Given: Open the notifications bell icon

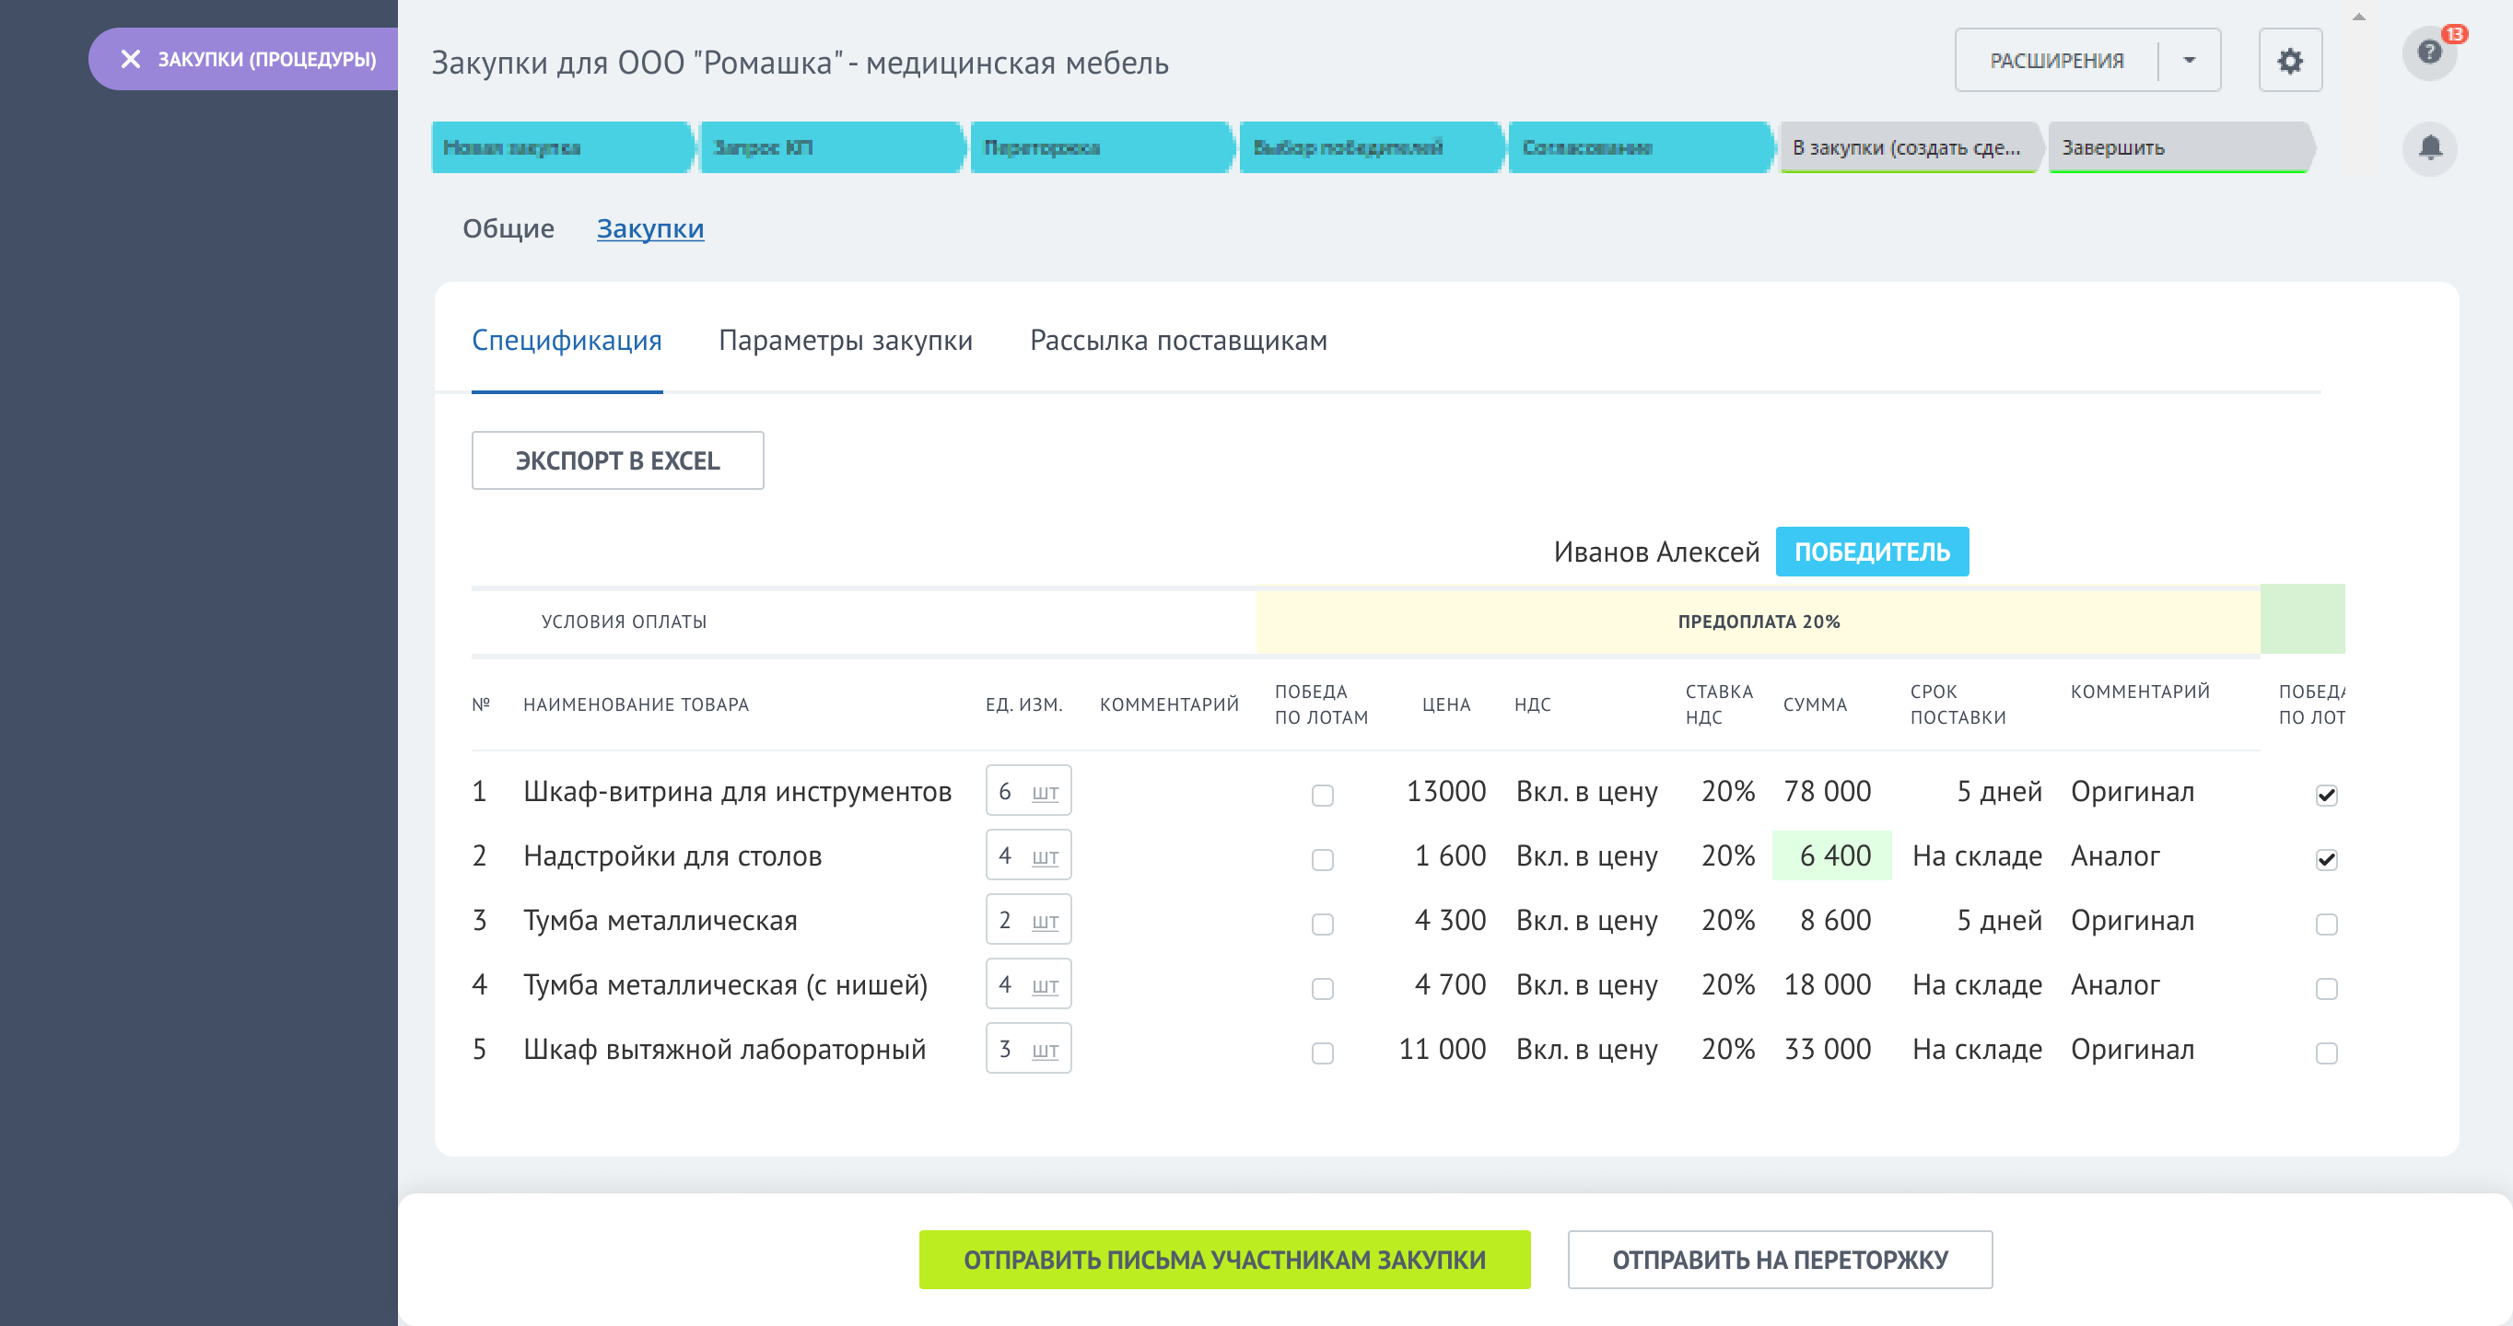Looking at the screenshot, I should point(2430,148).
